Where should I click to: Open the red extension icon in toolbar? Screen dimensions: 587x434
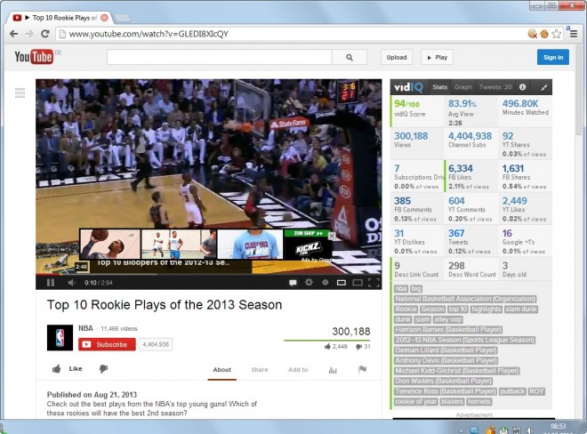tap(533, 34)
